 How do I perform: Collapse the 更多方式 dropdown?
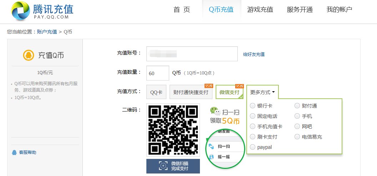pos(262,92)
